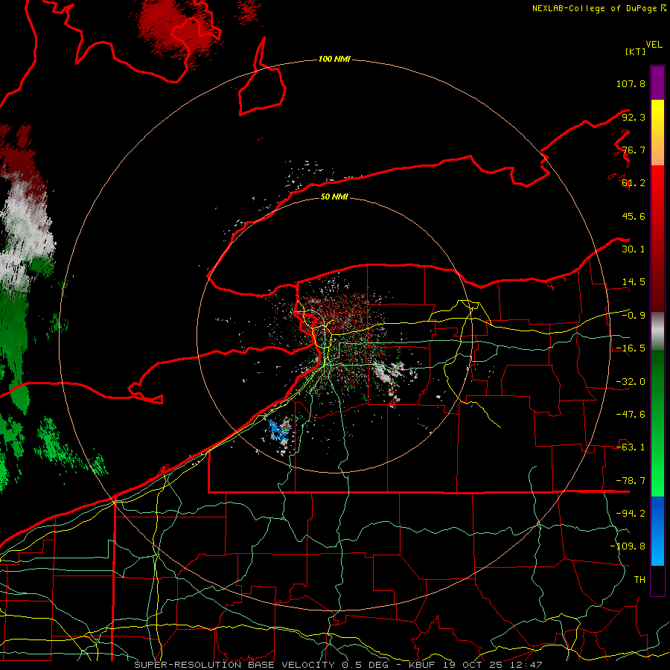This screenshot has width=670, height=670.
Task: Click the 45.6 velocity scale value
Action: pyautogui.click(x=634, y=216)
